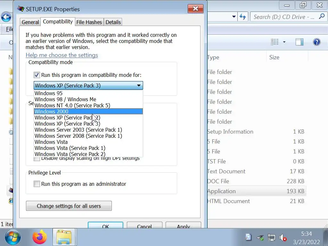Click the Cancel button
Image resolution: width=328 pixels, height=246 pixels.
[x=144, y=225]
